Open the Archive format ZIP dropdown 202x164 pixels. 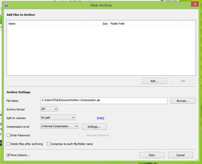[49, 109]
